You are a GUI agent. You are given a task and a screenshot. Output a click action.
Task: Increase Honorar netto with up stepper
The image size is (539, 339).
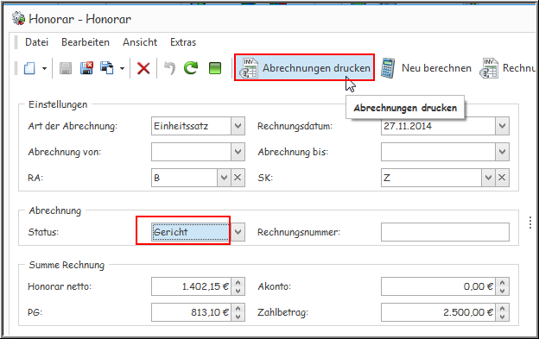(x=238, y=282)
